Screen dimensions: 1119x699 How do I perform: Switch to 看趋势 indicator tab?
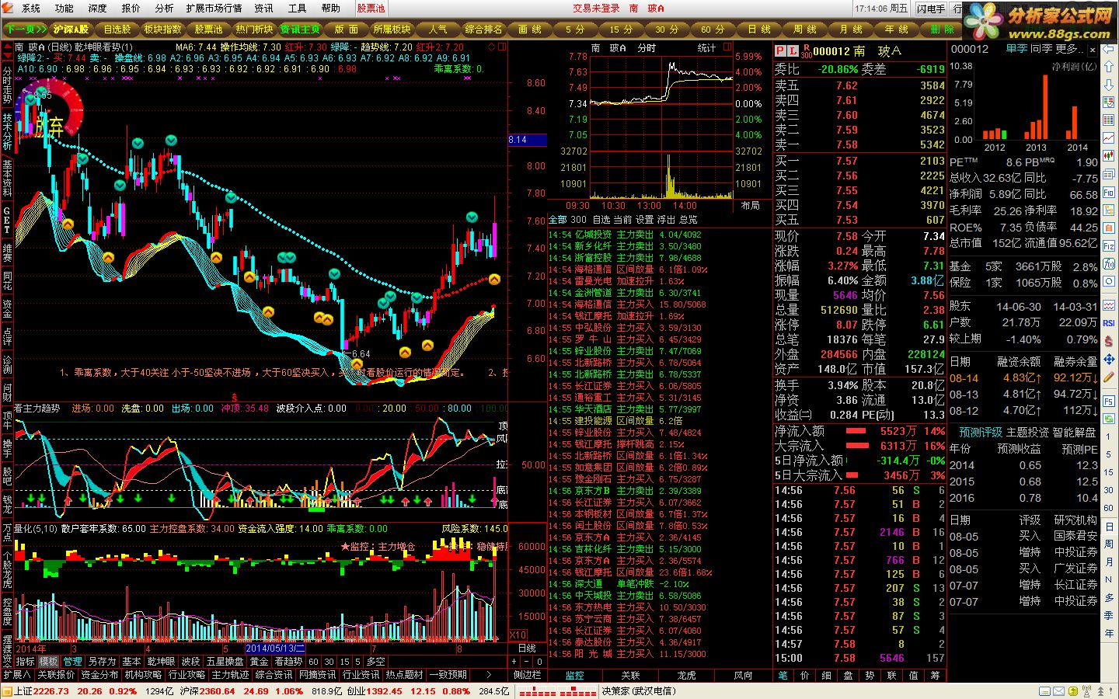click(x=288, y=662)
